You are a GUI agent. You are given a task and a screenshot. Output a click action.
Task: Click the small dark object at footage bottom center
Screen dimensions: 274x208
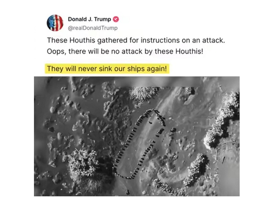pyautogui.click(x=128, y=192)
